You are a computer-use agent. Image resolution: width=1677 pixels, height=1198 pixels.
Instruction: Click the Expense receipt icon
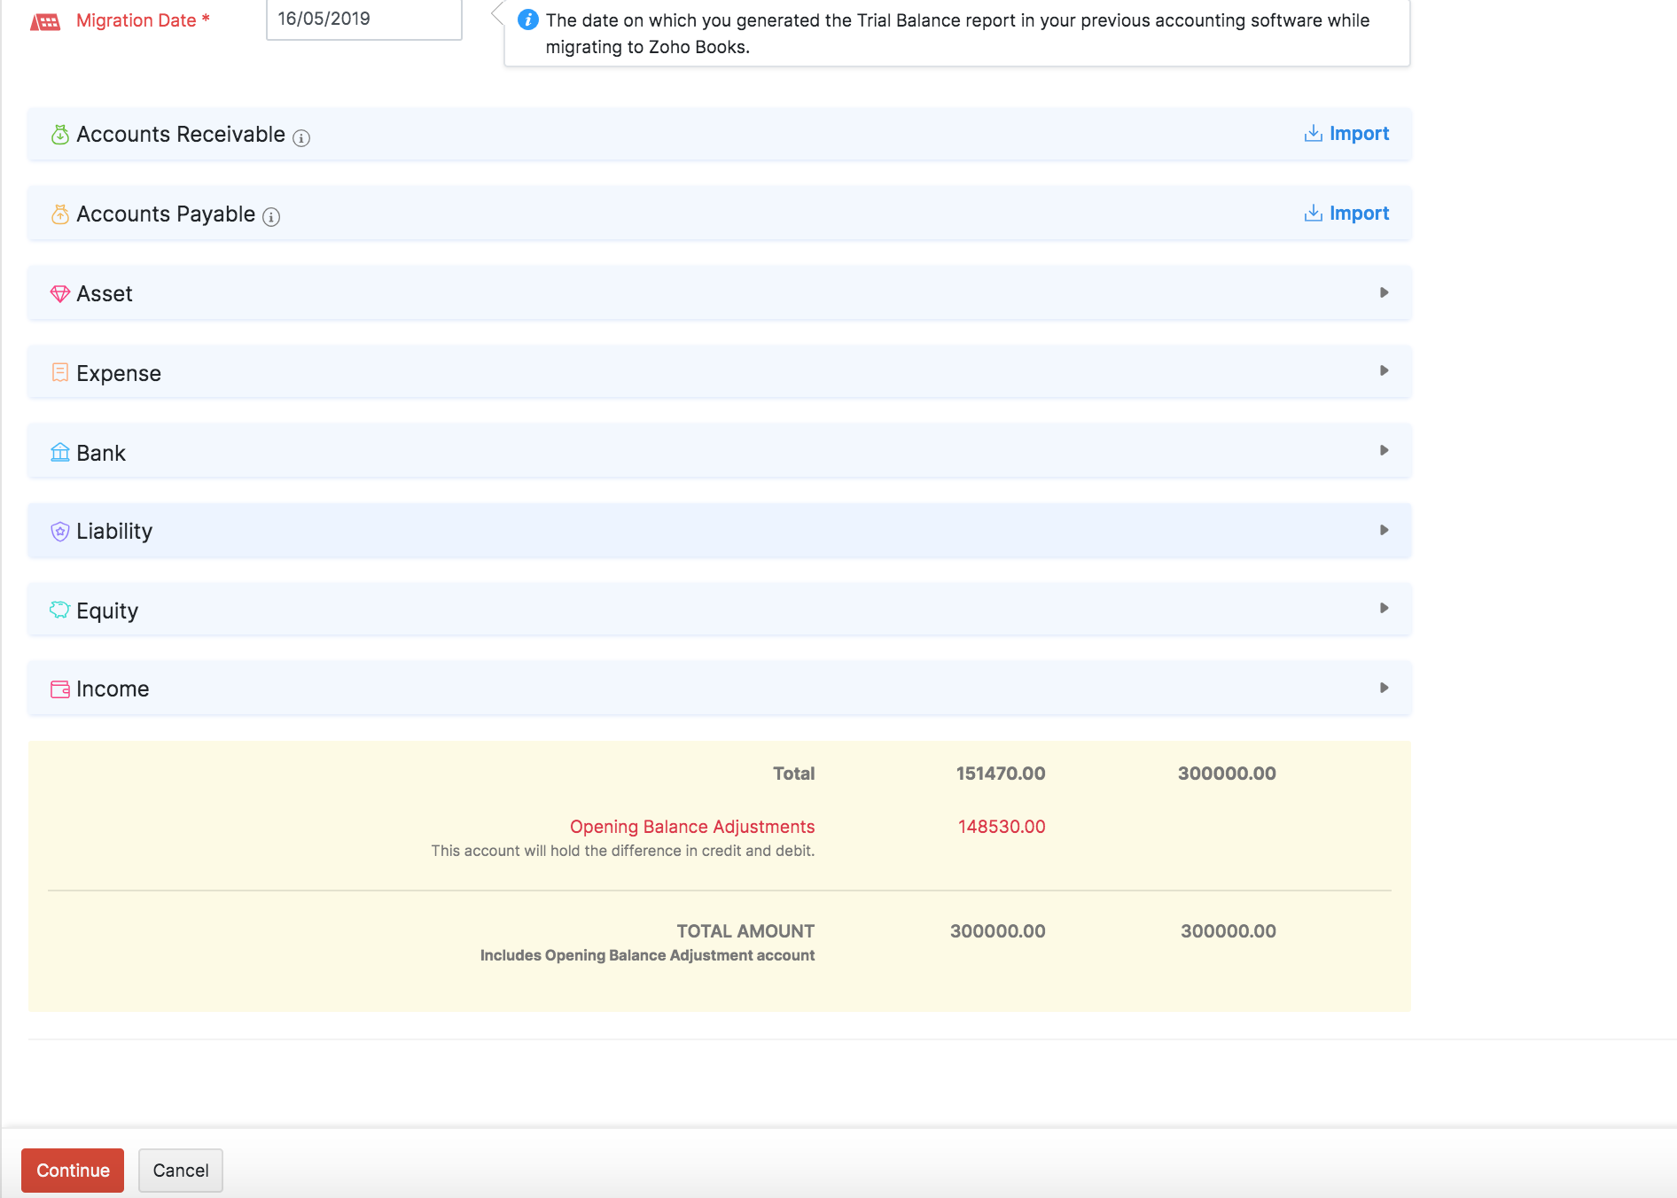pyautogui.click(x=60, y=372)
